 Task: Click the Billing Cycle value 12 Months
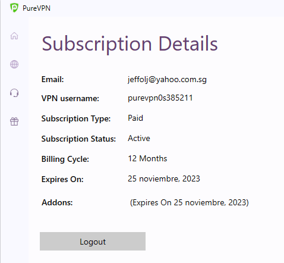(147, 158)
